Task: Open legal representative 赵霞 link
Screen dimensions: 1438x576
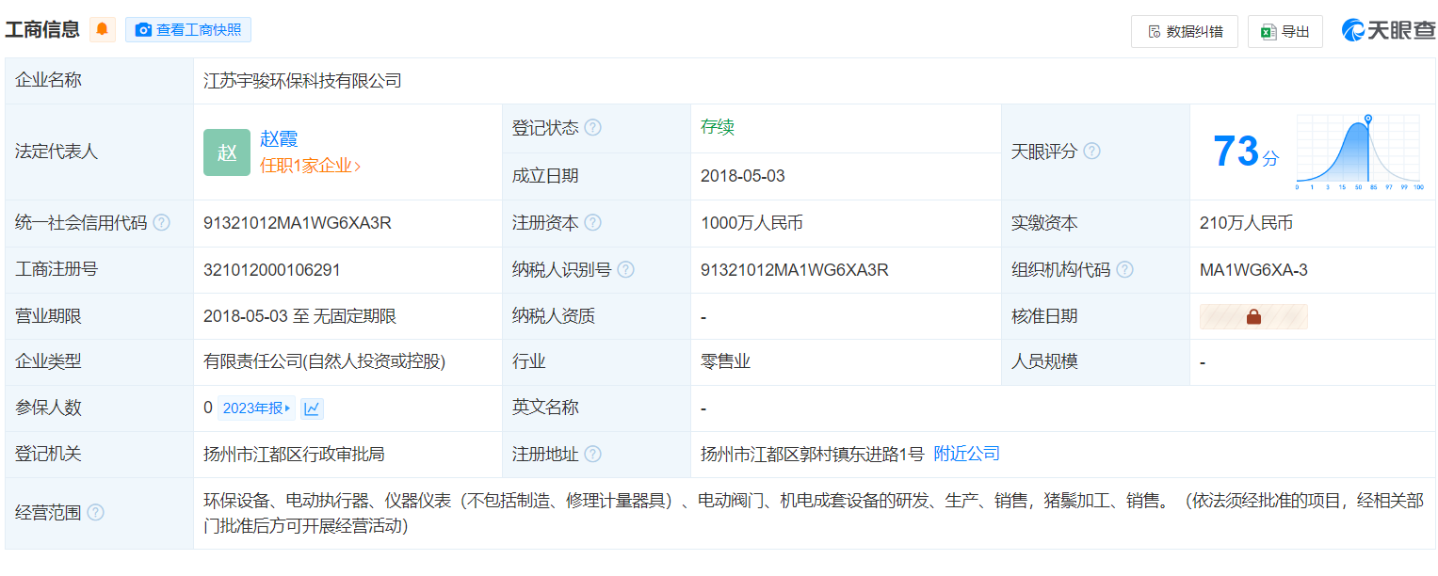Action: [x=279, y=138]
